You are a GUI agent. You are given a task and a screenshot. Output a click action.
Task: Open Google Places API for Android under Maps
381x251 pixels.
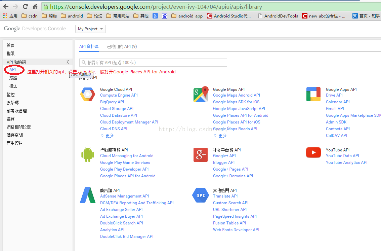241,115
